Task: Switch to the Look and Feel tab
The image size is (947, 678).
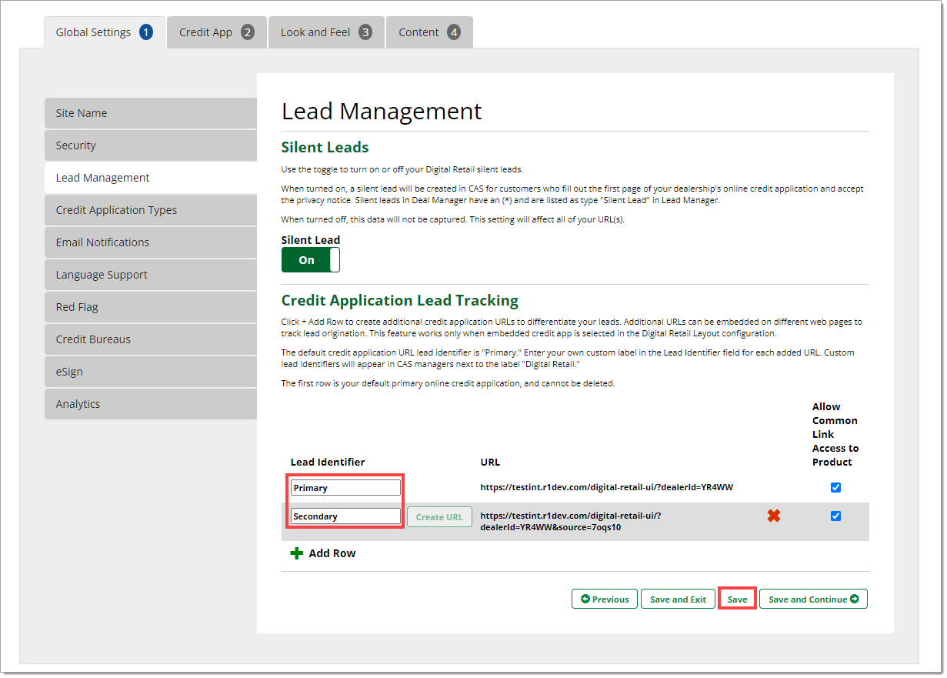Action: [x=327, y=32]
